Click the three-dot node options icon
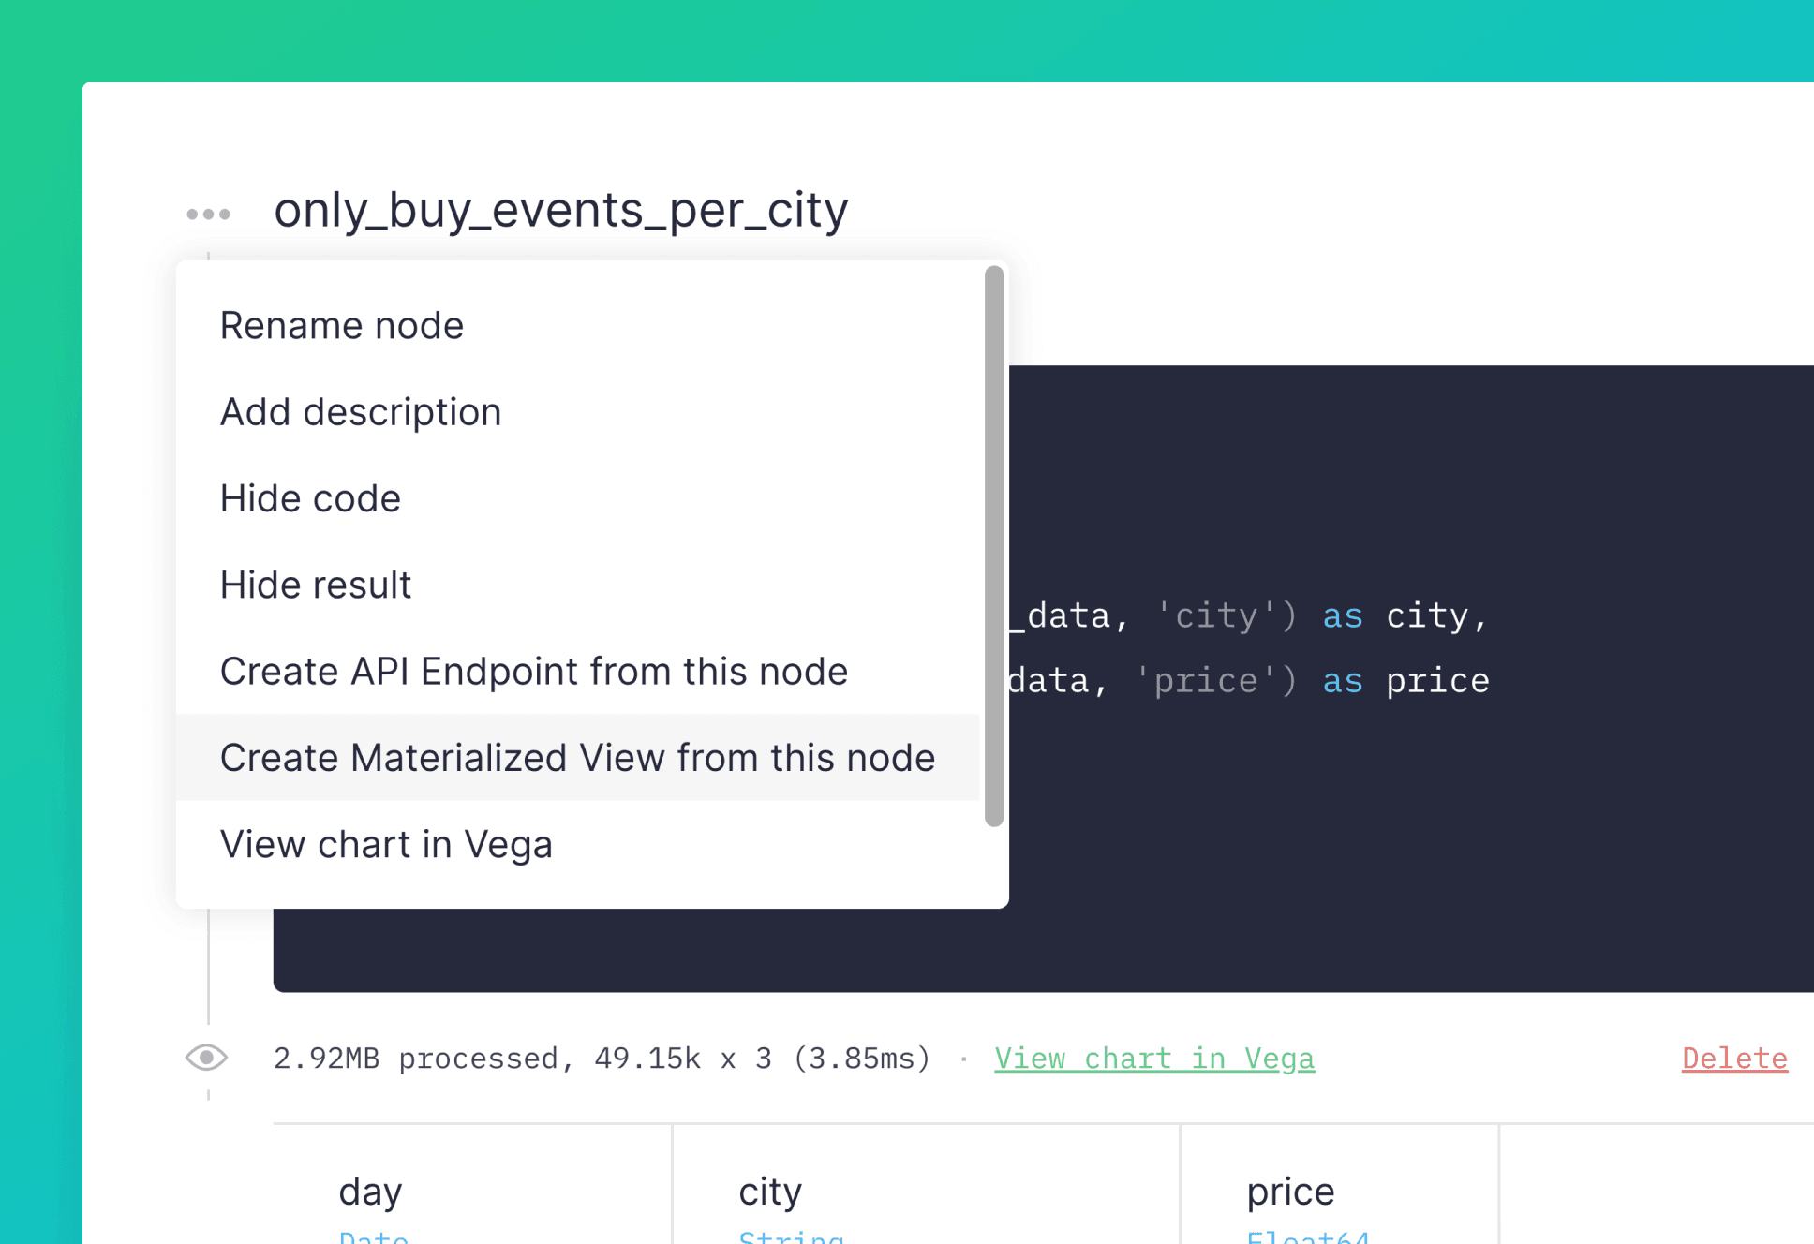Viewport: 1814px width, 1244px height. (208, 214)
